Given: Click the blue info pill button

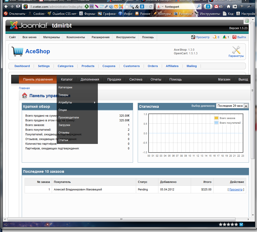Looking at the screenshot, I should pyautogui.click(x=208, y=6).
